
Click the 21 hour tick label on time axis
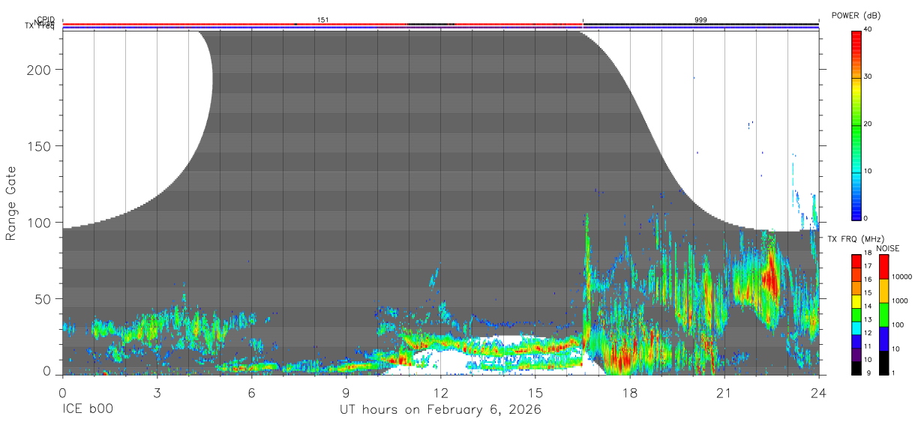724,393
